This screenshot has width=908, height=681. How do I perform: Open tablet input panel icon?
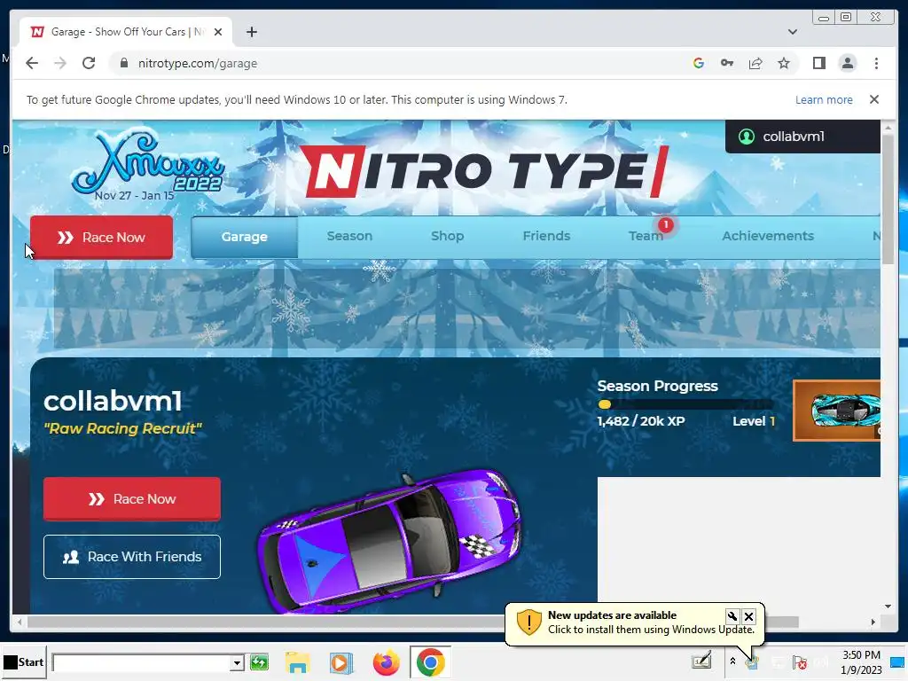(x=701, y=661)
